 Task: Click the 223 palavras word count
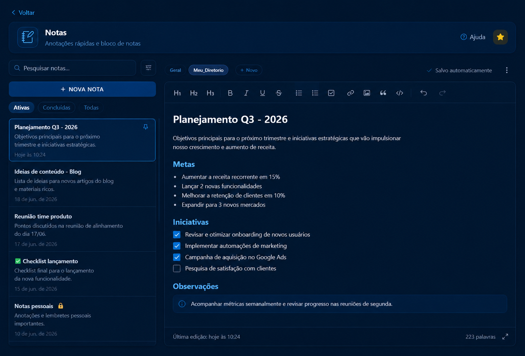(x=481, y=337)
